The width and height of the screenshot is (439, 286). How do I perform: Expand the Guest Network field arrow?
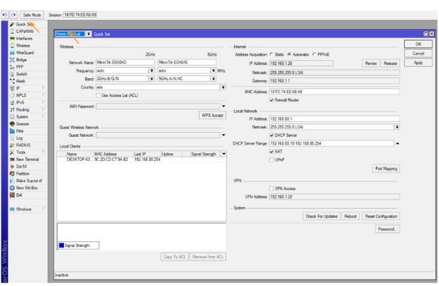coord(224,135)
